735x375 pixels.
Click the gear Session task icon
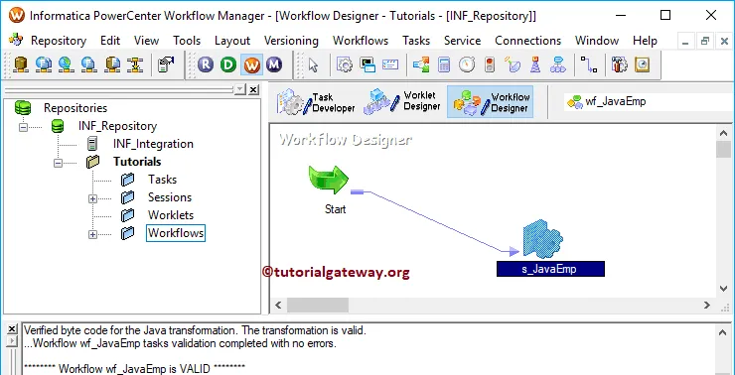pyautogui.click(x=345, y=64)
